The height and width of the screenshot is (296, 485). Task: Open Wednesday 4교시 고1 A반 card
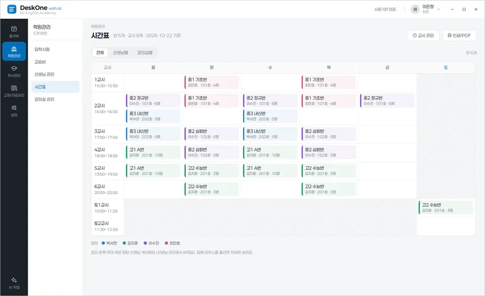270,152
